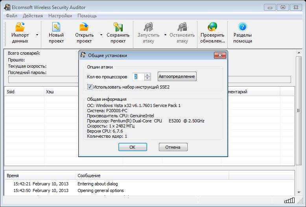Click the Текущая скорость label
Screen dimensions: 306x207
pyautogui.click(x=27, y=66)
